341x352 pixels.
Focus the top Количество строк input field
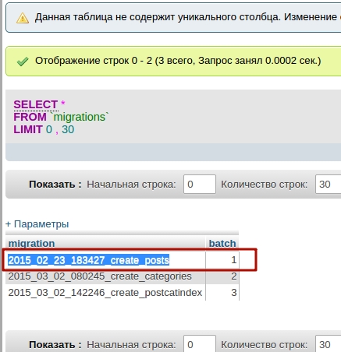pyautogui.click(x=329, y=185)
